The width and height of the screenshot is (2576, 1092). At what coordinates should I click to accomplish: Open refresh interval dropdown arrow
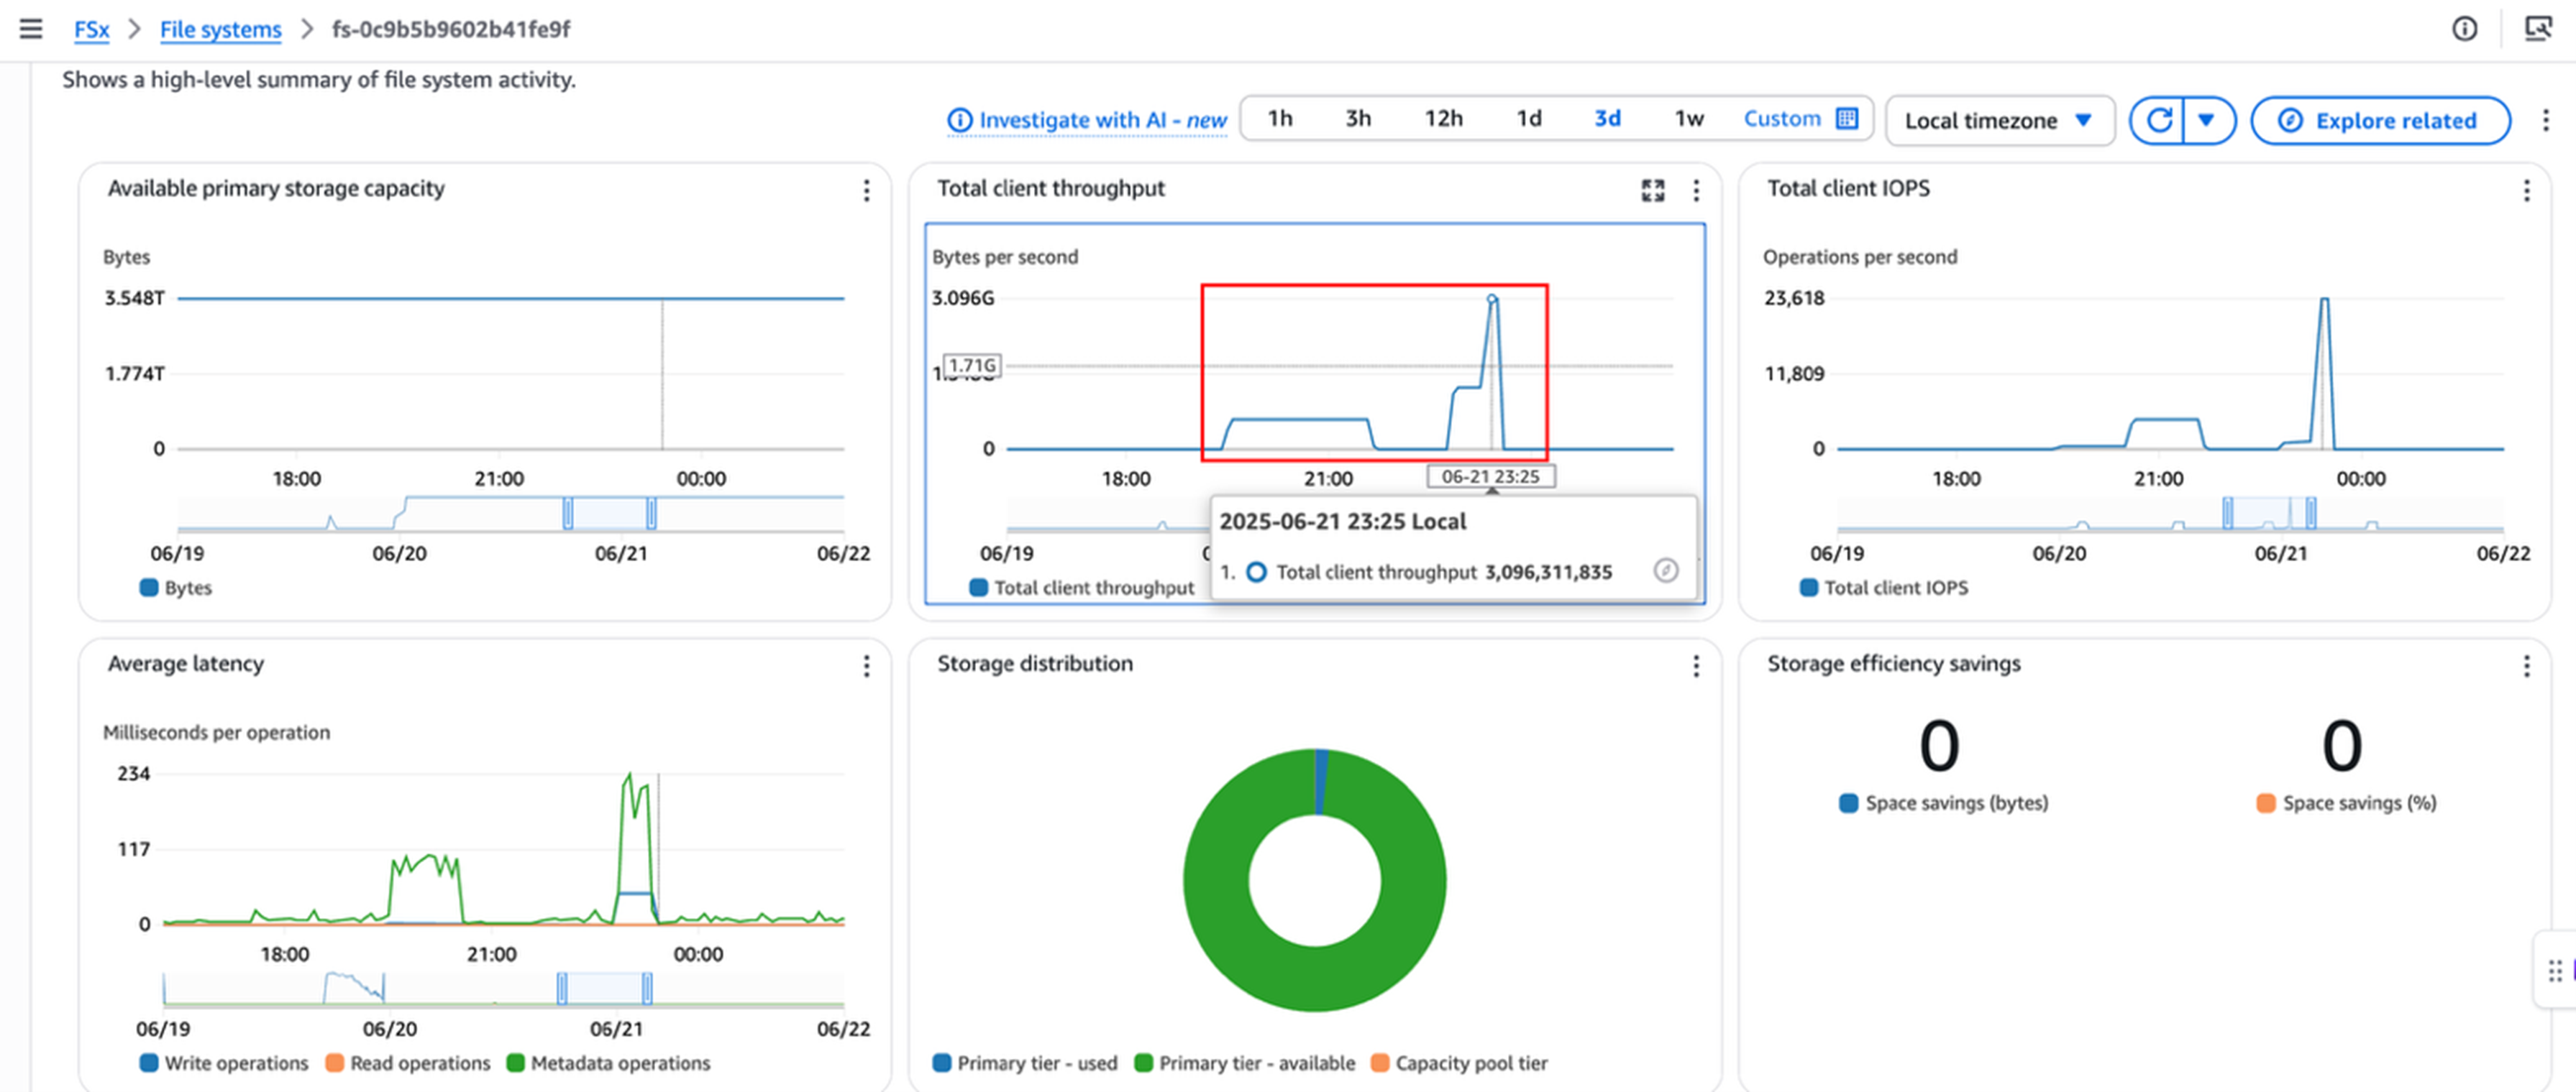[2206, 121]
